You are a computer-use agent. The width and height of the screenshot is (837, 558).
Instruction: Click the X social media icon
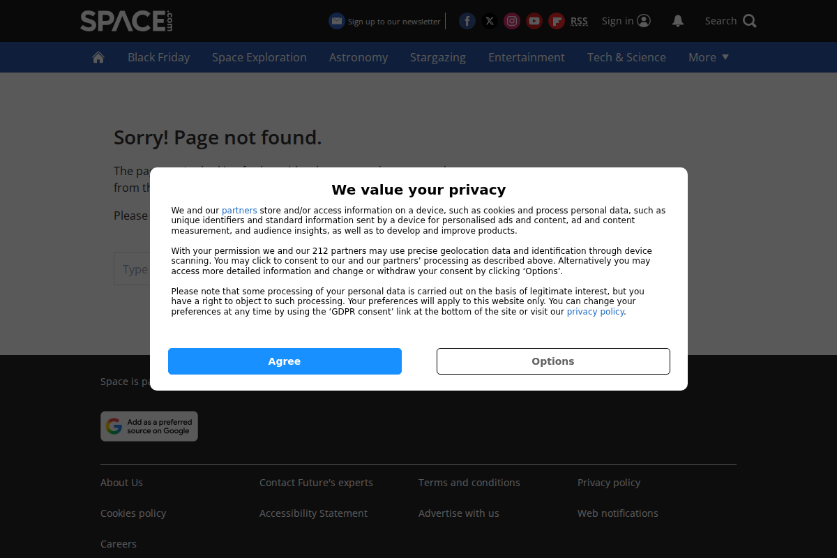pos(489,21)
